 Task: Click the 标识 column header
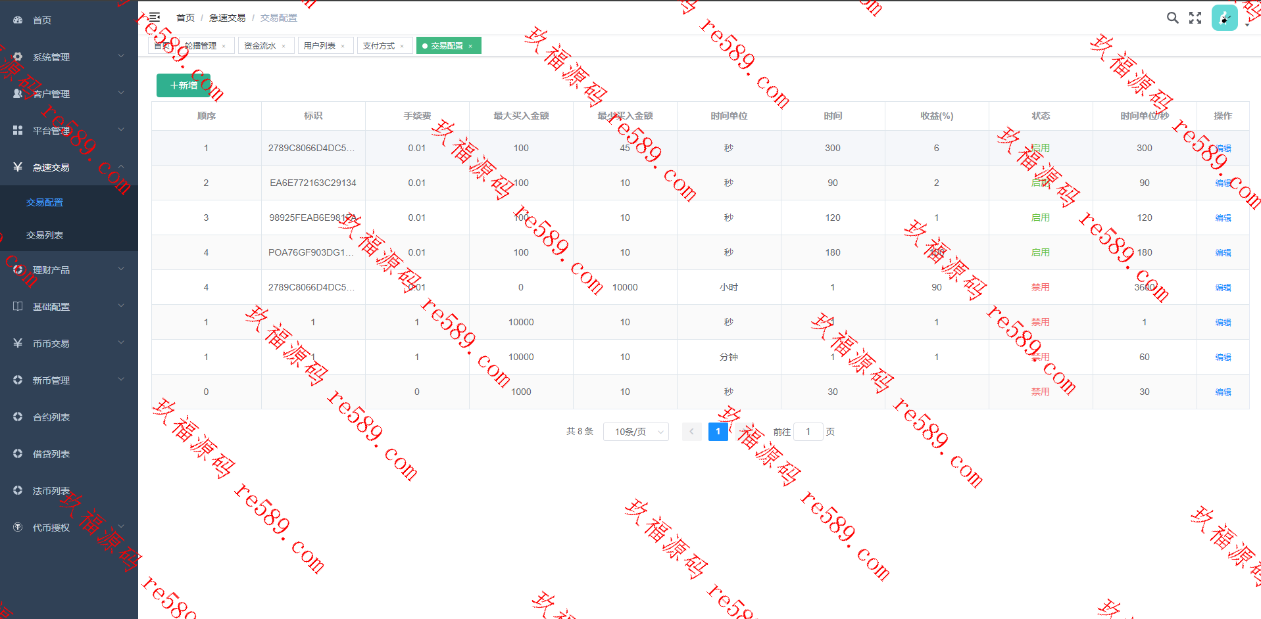coord(313,116)
